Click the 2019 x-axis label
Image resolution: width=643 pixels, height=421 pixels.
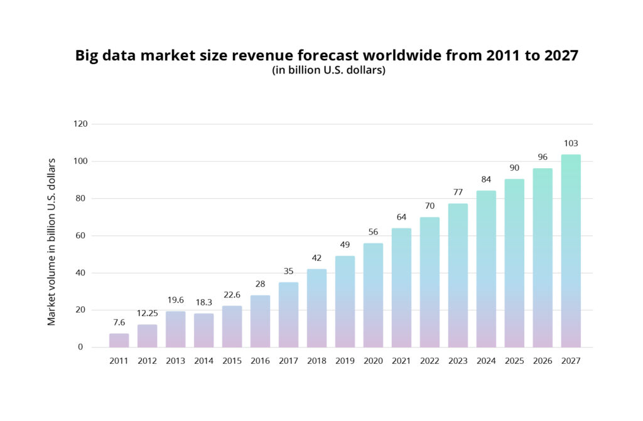click(x=345, y=361)
